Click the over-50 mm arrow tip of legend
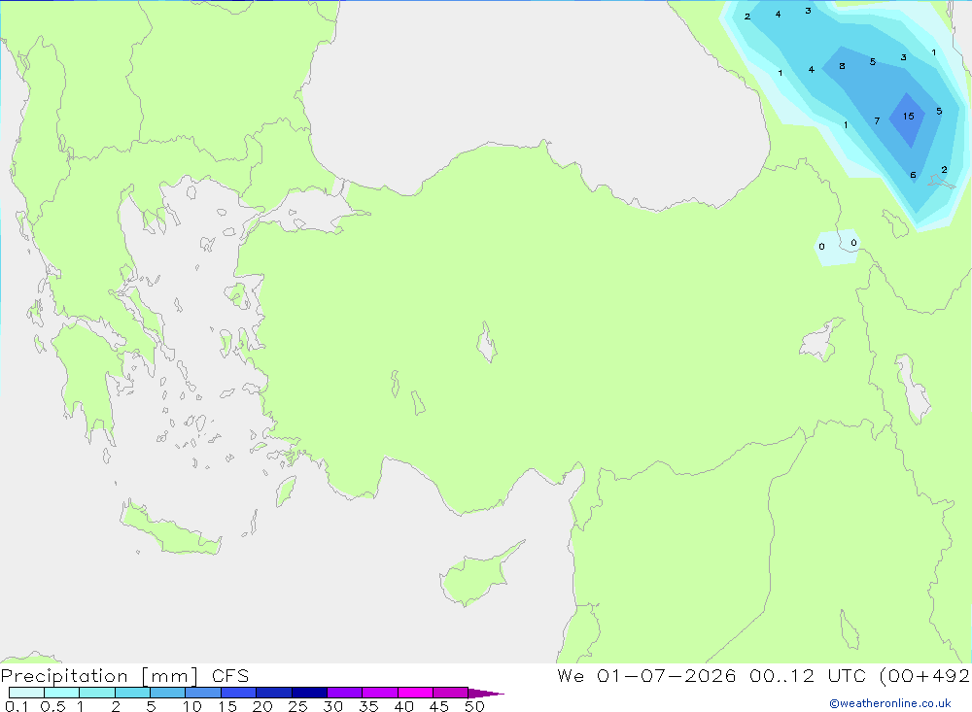The width and height of the screenshot is (972, 712). point(486,694)
